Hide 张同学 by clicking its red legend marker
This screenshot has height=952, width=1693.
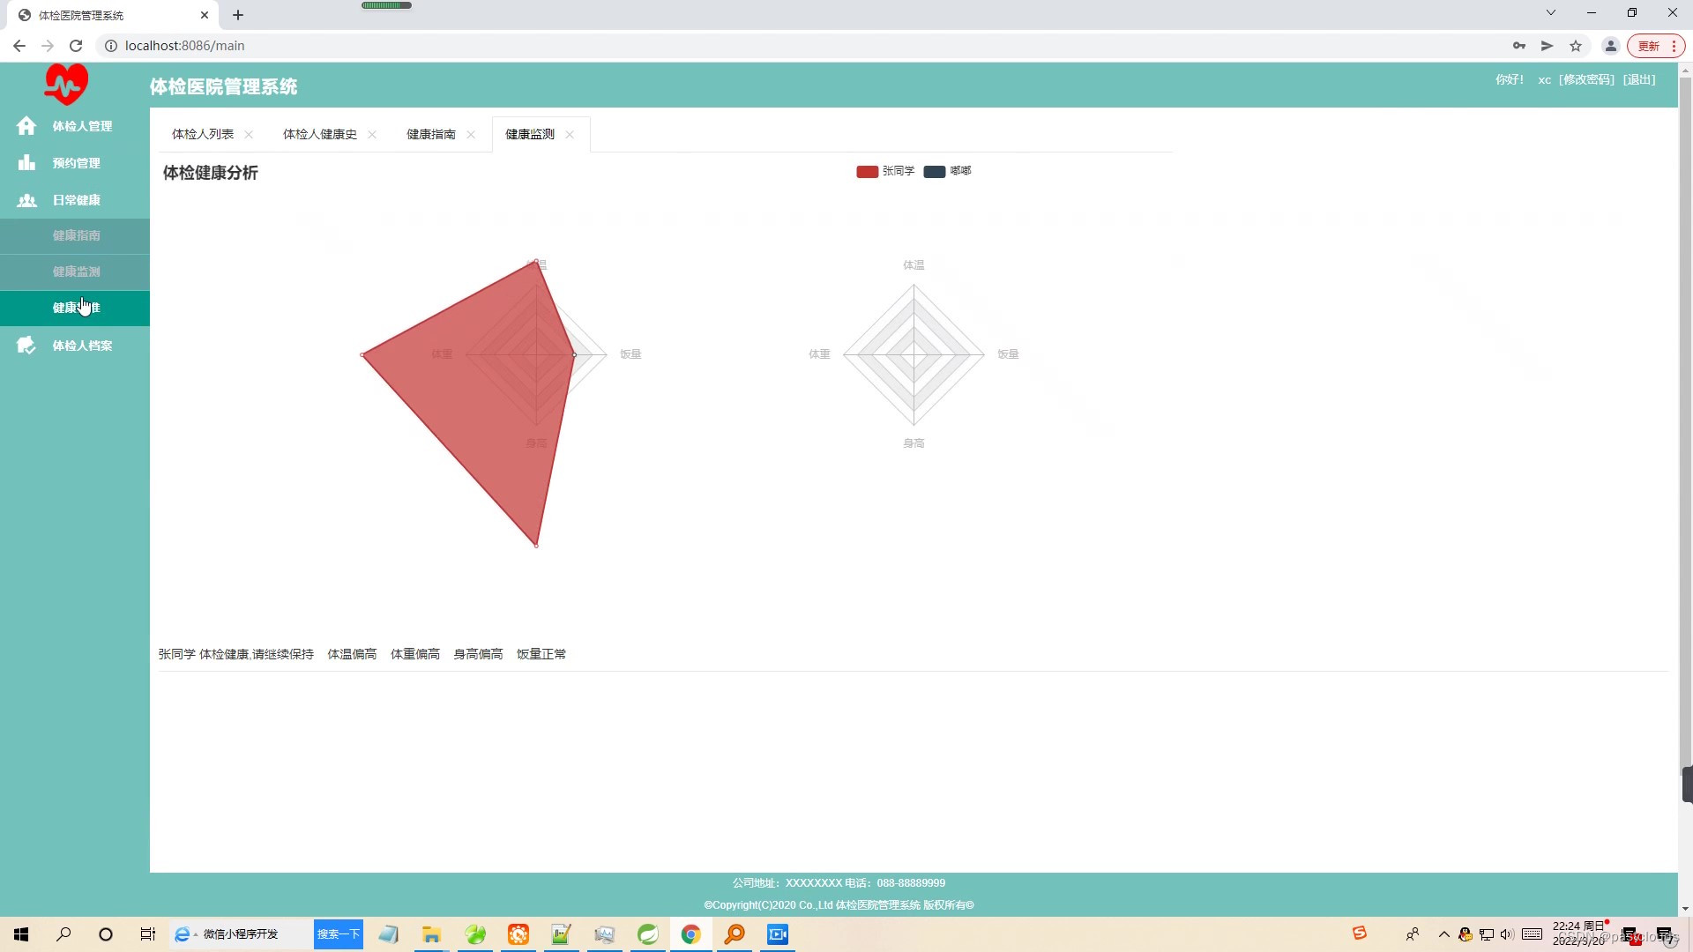coord(866,171)
